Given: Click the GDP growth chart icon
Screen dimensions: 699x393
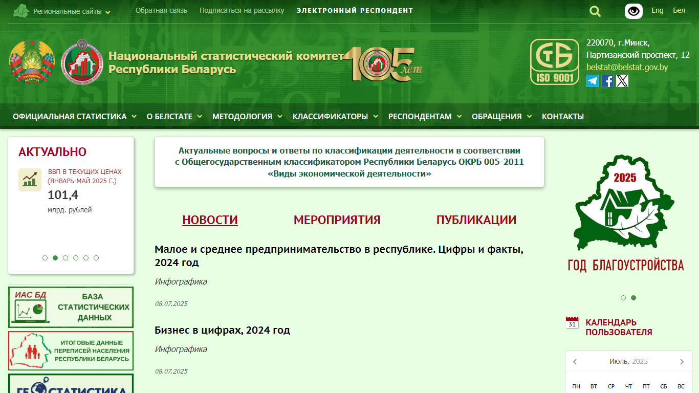Looking at the screenshot, I should (x=30, y=180).
